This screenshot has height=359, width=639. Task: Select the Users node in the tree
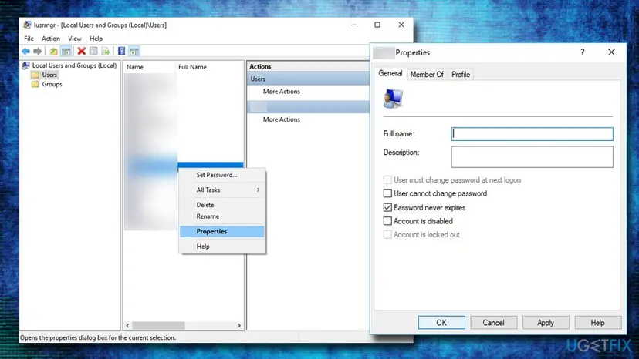pos(49,75)
